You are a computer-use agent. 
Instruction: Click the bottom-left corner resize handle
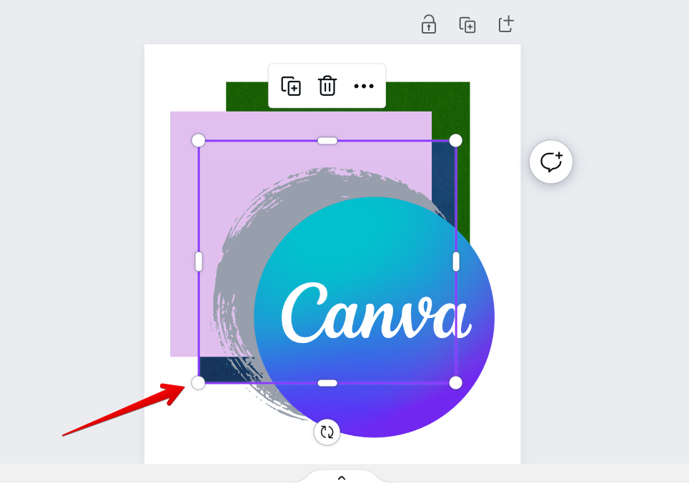[x=199, y=383]
